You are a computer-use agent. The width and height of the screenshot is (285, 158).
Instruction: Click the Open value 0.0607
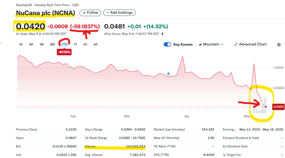point(71,138)
